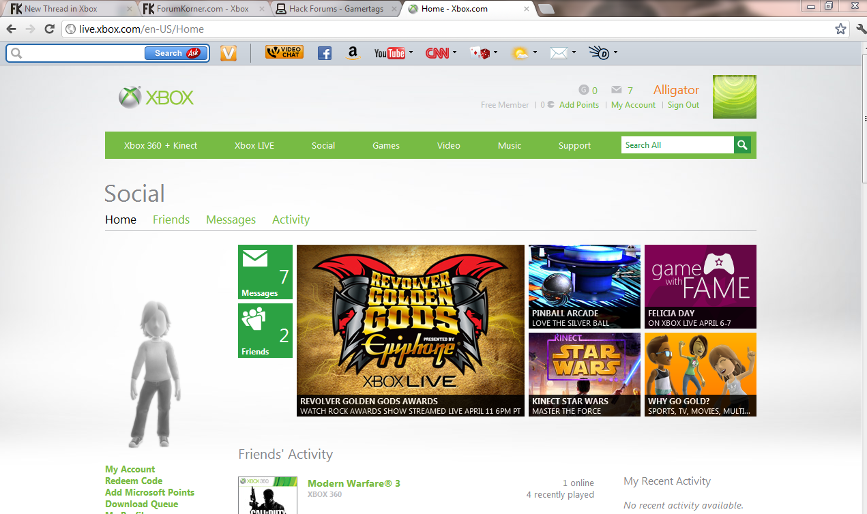
Task: Open the Modern Warfare 3 game link
Action: [354, 483]
